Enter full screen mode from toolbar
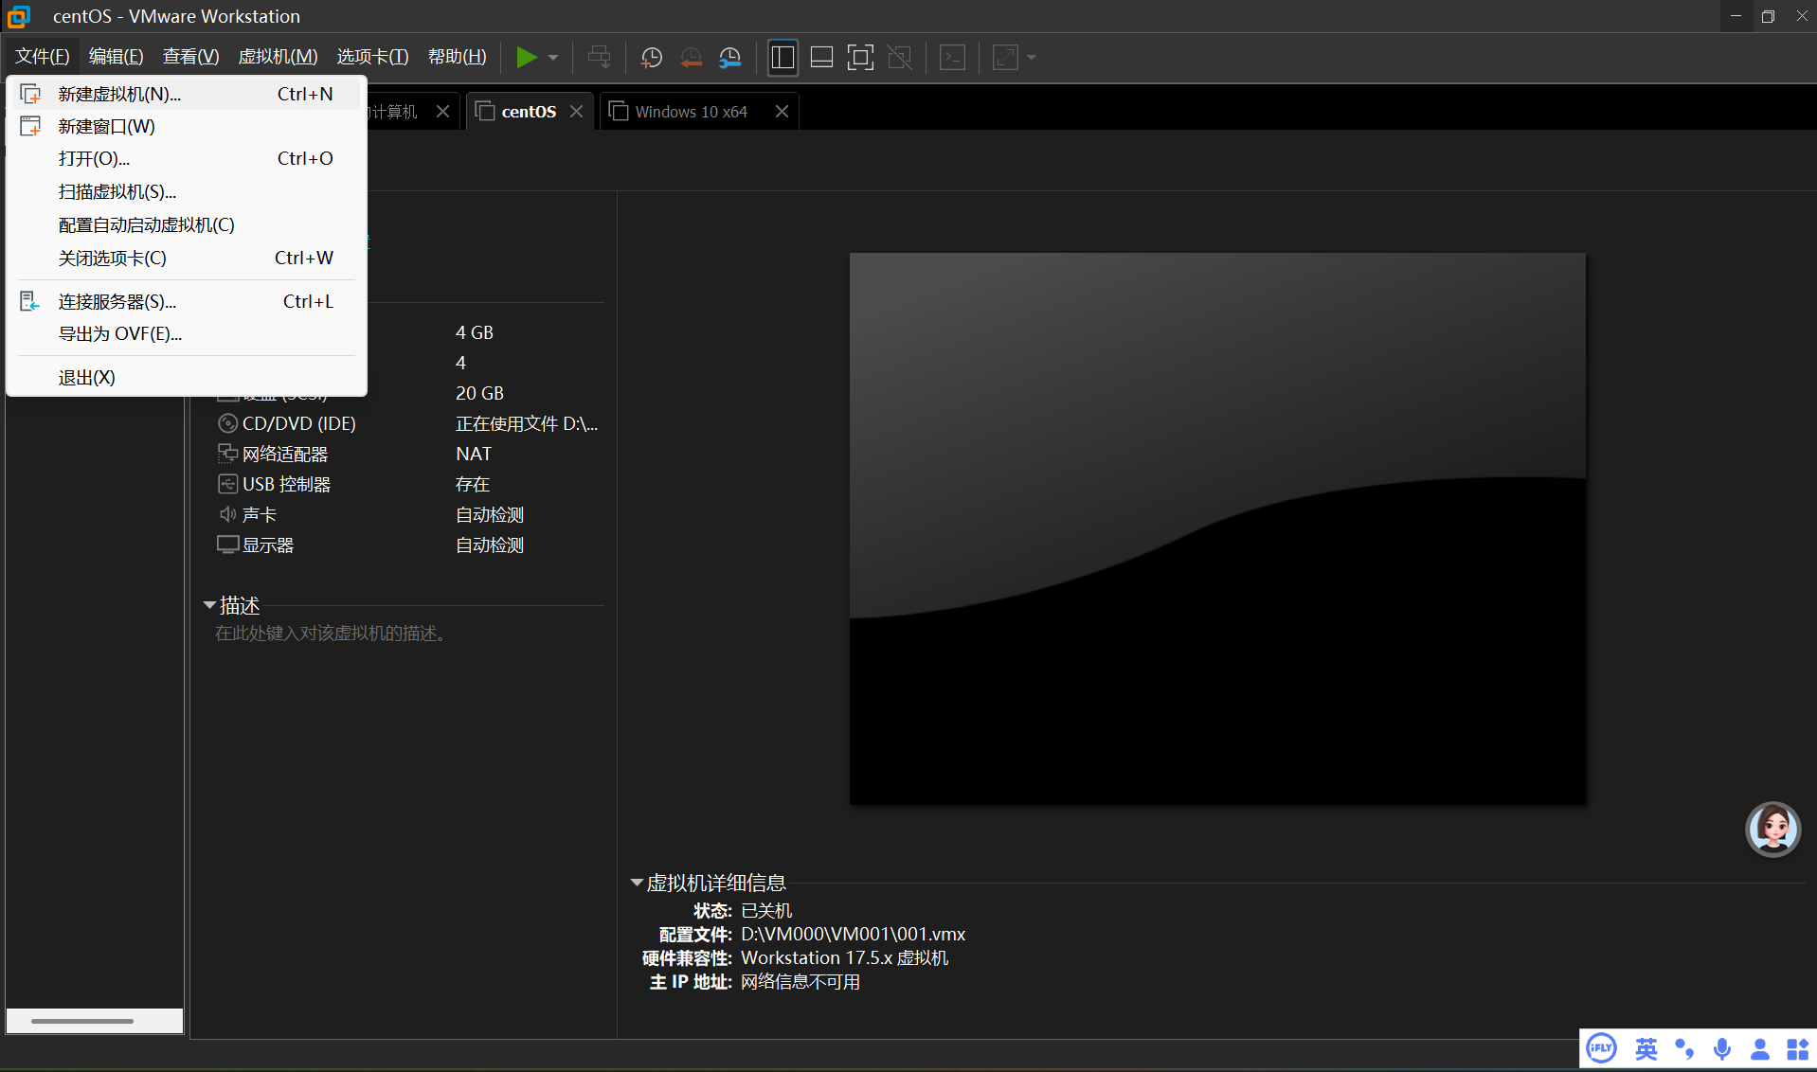The width and height of the screenshot is (1817, 1072). tap(860, 58)
